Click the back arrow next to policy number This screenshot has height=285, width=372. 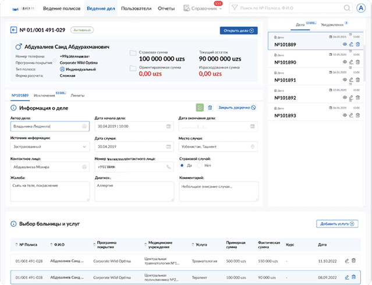13,30
